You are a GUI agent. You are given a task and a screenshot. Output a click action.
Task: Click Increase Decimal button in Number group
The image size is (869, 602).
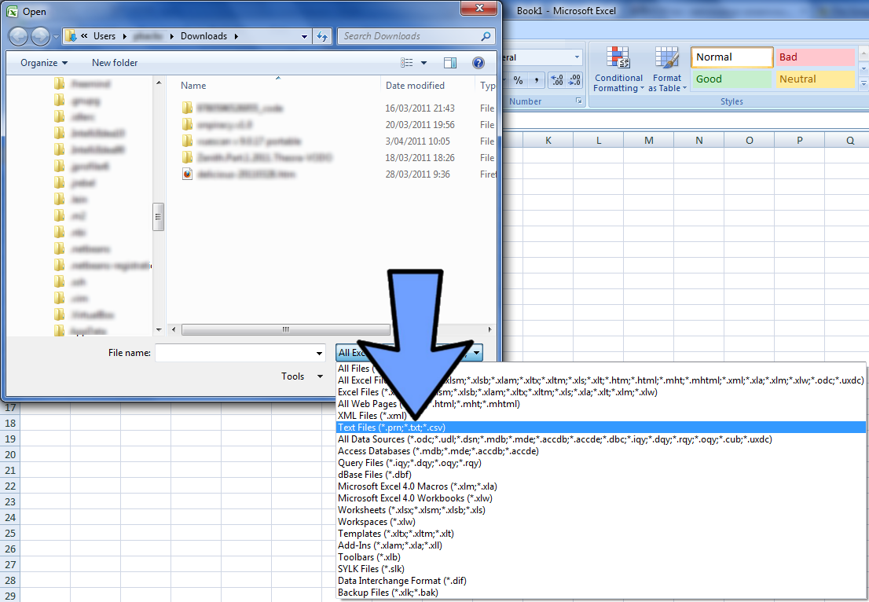[557, 80]
